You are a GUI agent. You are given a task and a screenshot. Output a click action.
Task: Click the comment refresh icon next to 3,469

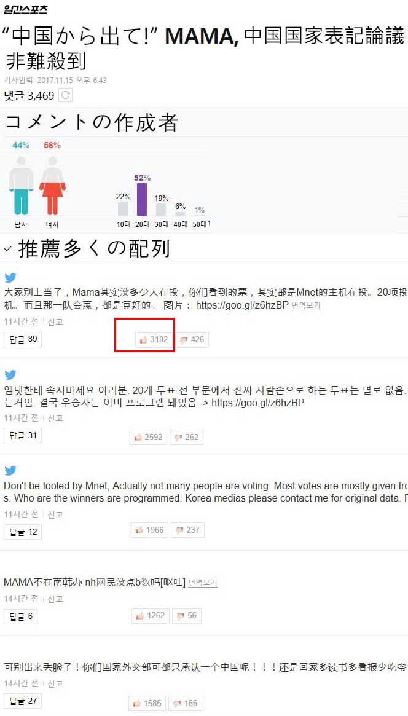[x=66, y=95]
